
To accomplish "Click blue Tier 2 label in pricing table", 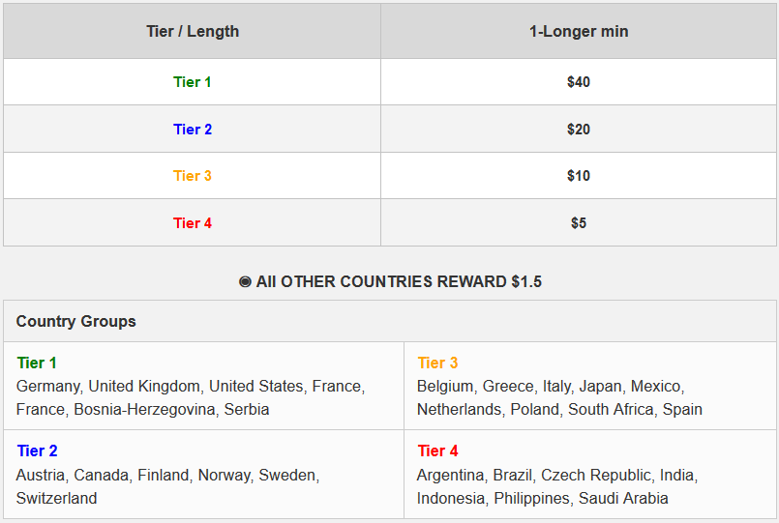I will (x=193, y=130).
